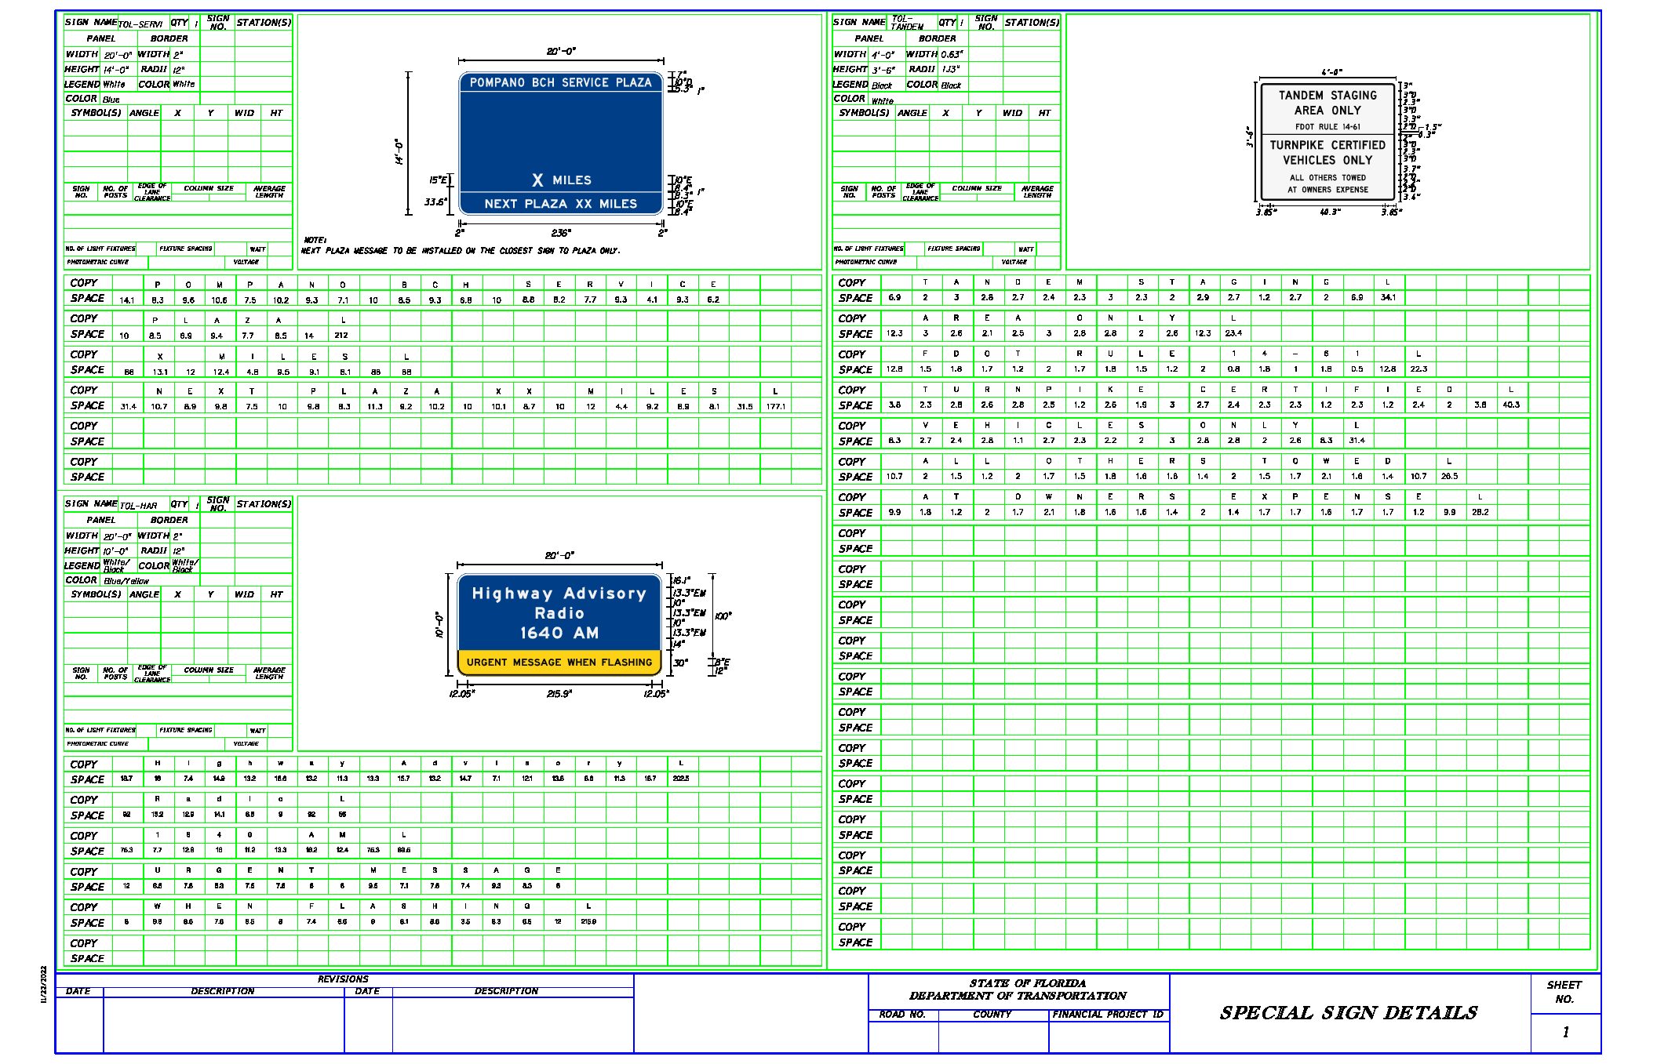The height and width of the screenshot is (1064, 1657).
Task: Click DEPARTMENT OF TRANSPORTATION in title block
Action: coord(1018,996)
